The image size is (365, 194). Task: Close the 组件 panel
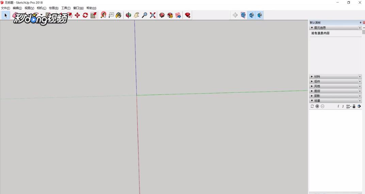(360, 81)
